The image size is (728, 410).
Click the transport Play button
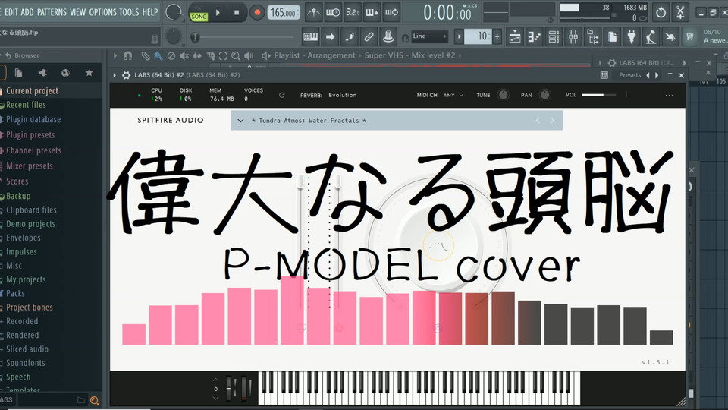point(218,13)
